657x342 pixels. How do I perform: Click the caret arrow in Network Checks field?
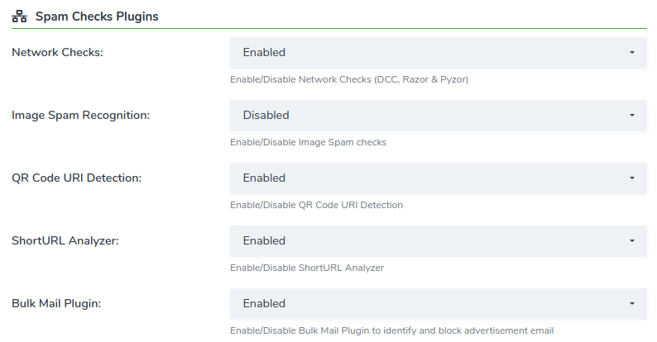pos(632,53)
